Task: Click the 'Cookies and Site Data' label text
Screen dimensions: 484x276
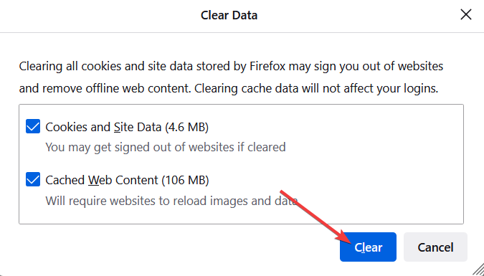Action: [x=103, y=127]
